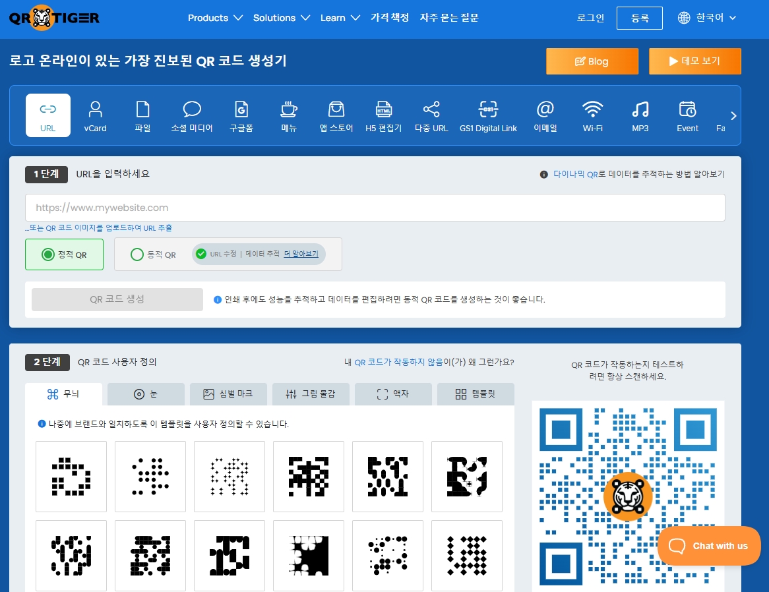Choose the vCard QR type
The height and width of the screenshot is (592, 769).
[95, 115]
